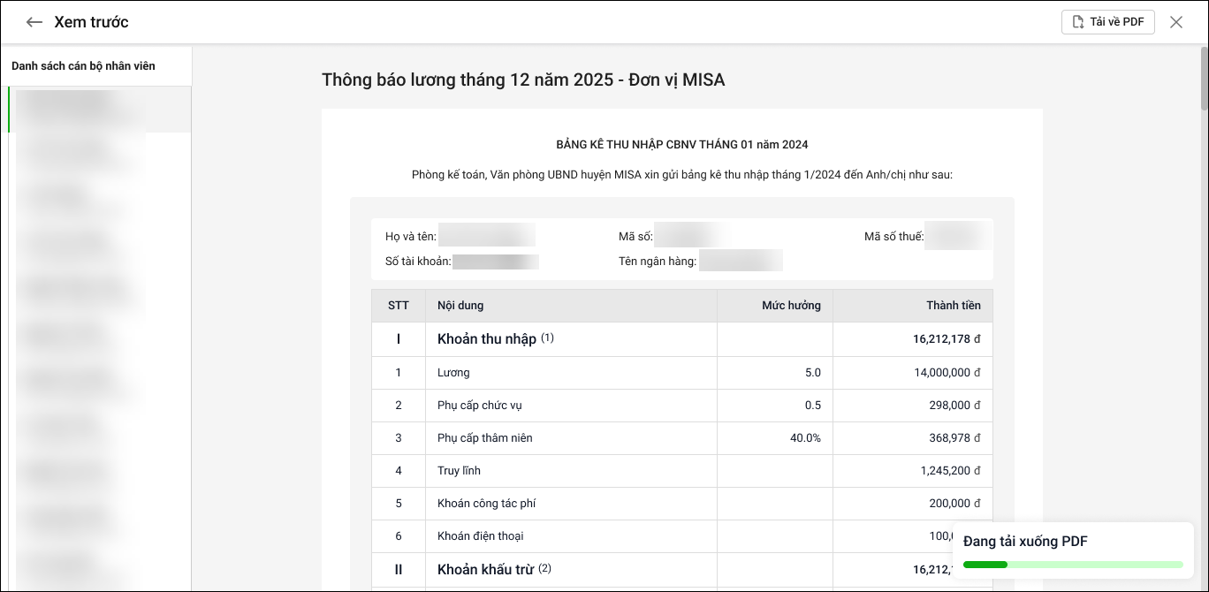Click the back arrow beside Xem trước

34,22
